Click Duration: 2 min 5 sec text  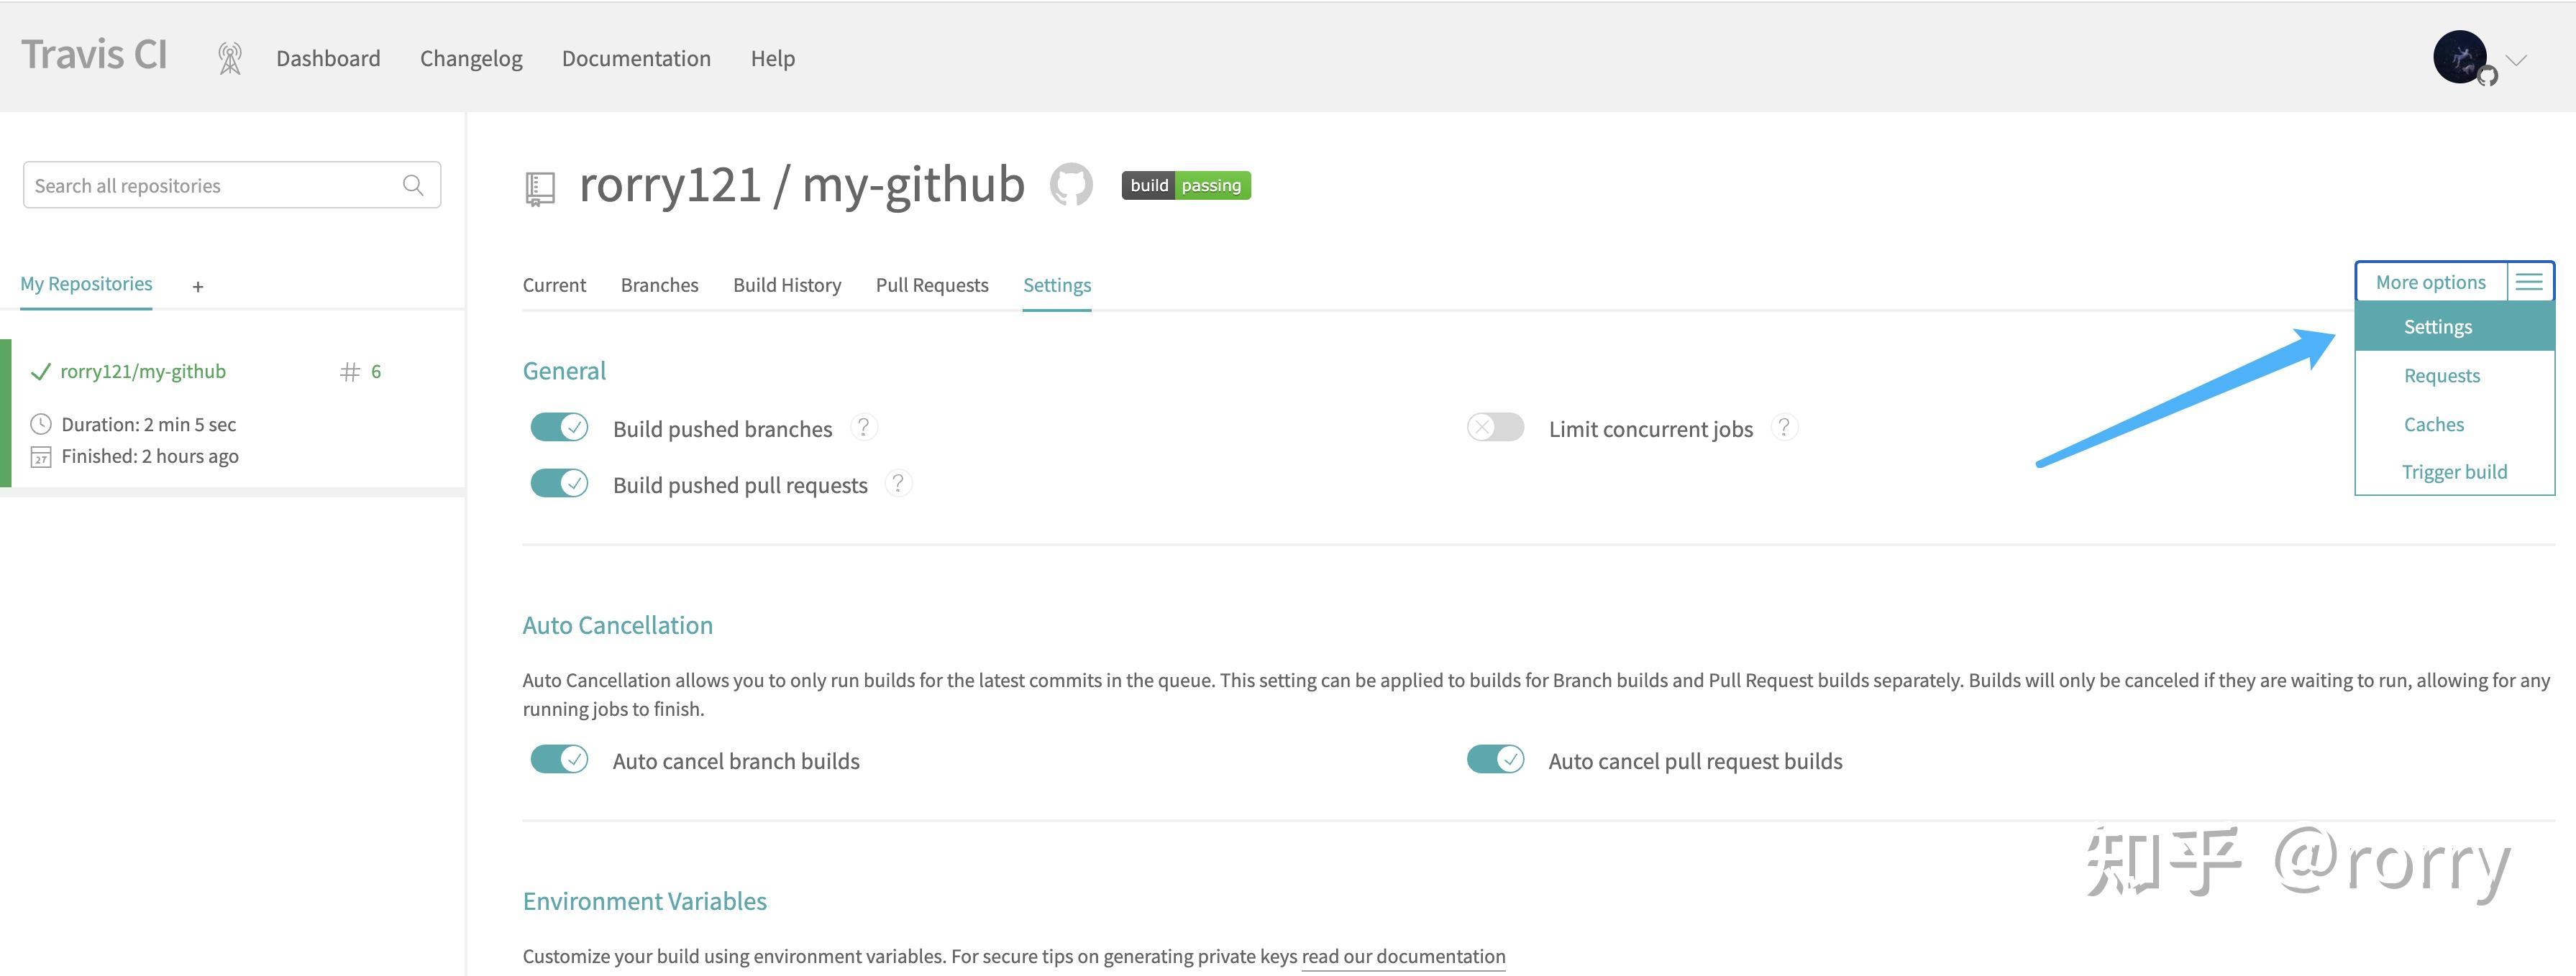pos(148,425)
